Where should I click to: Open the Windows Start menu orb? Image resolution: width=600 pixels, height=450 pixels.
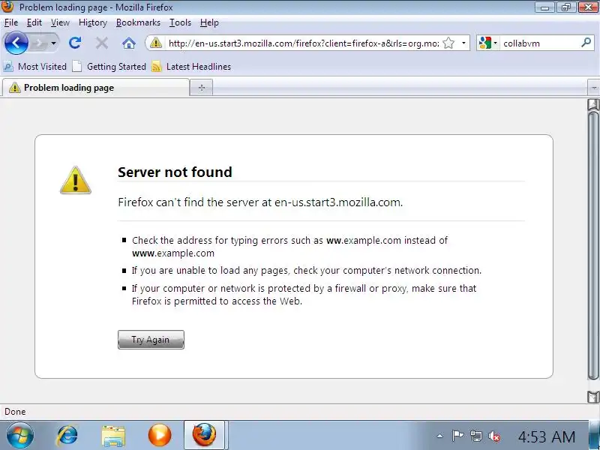(x=20, y=436)
